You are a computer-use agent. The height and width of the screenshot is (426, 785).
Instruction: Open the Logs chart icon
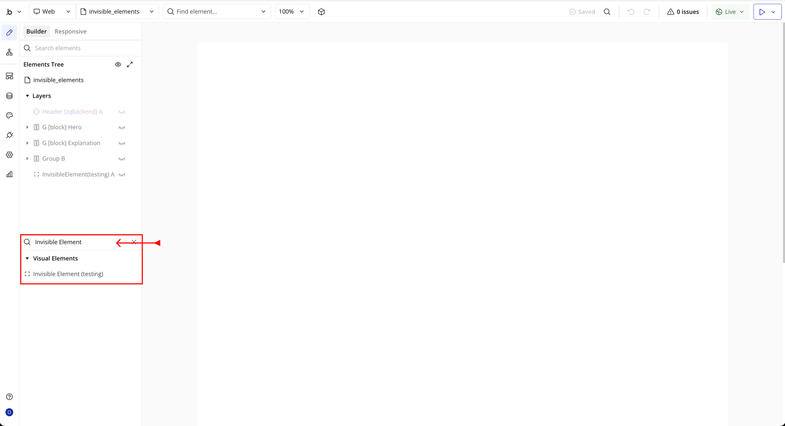pyautogui.click(x=9, y=174)
